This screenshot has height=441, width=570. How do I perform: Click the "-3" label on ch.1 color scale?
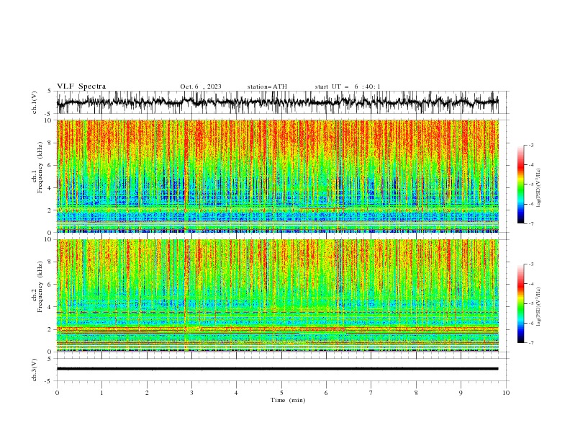pyautogui.click(x=531, y=145)
